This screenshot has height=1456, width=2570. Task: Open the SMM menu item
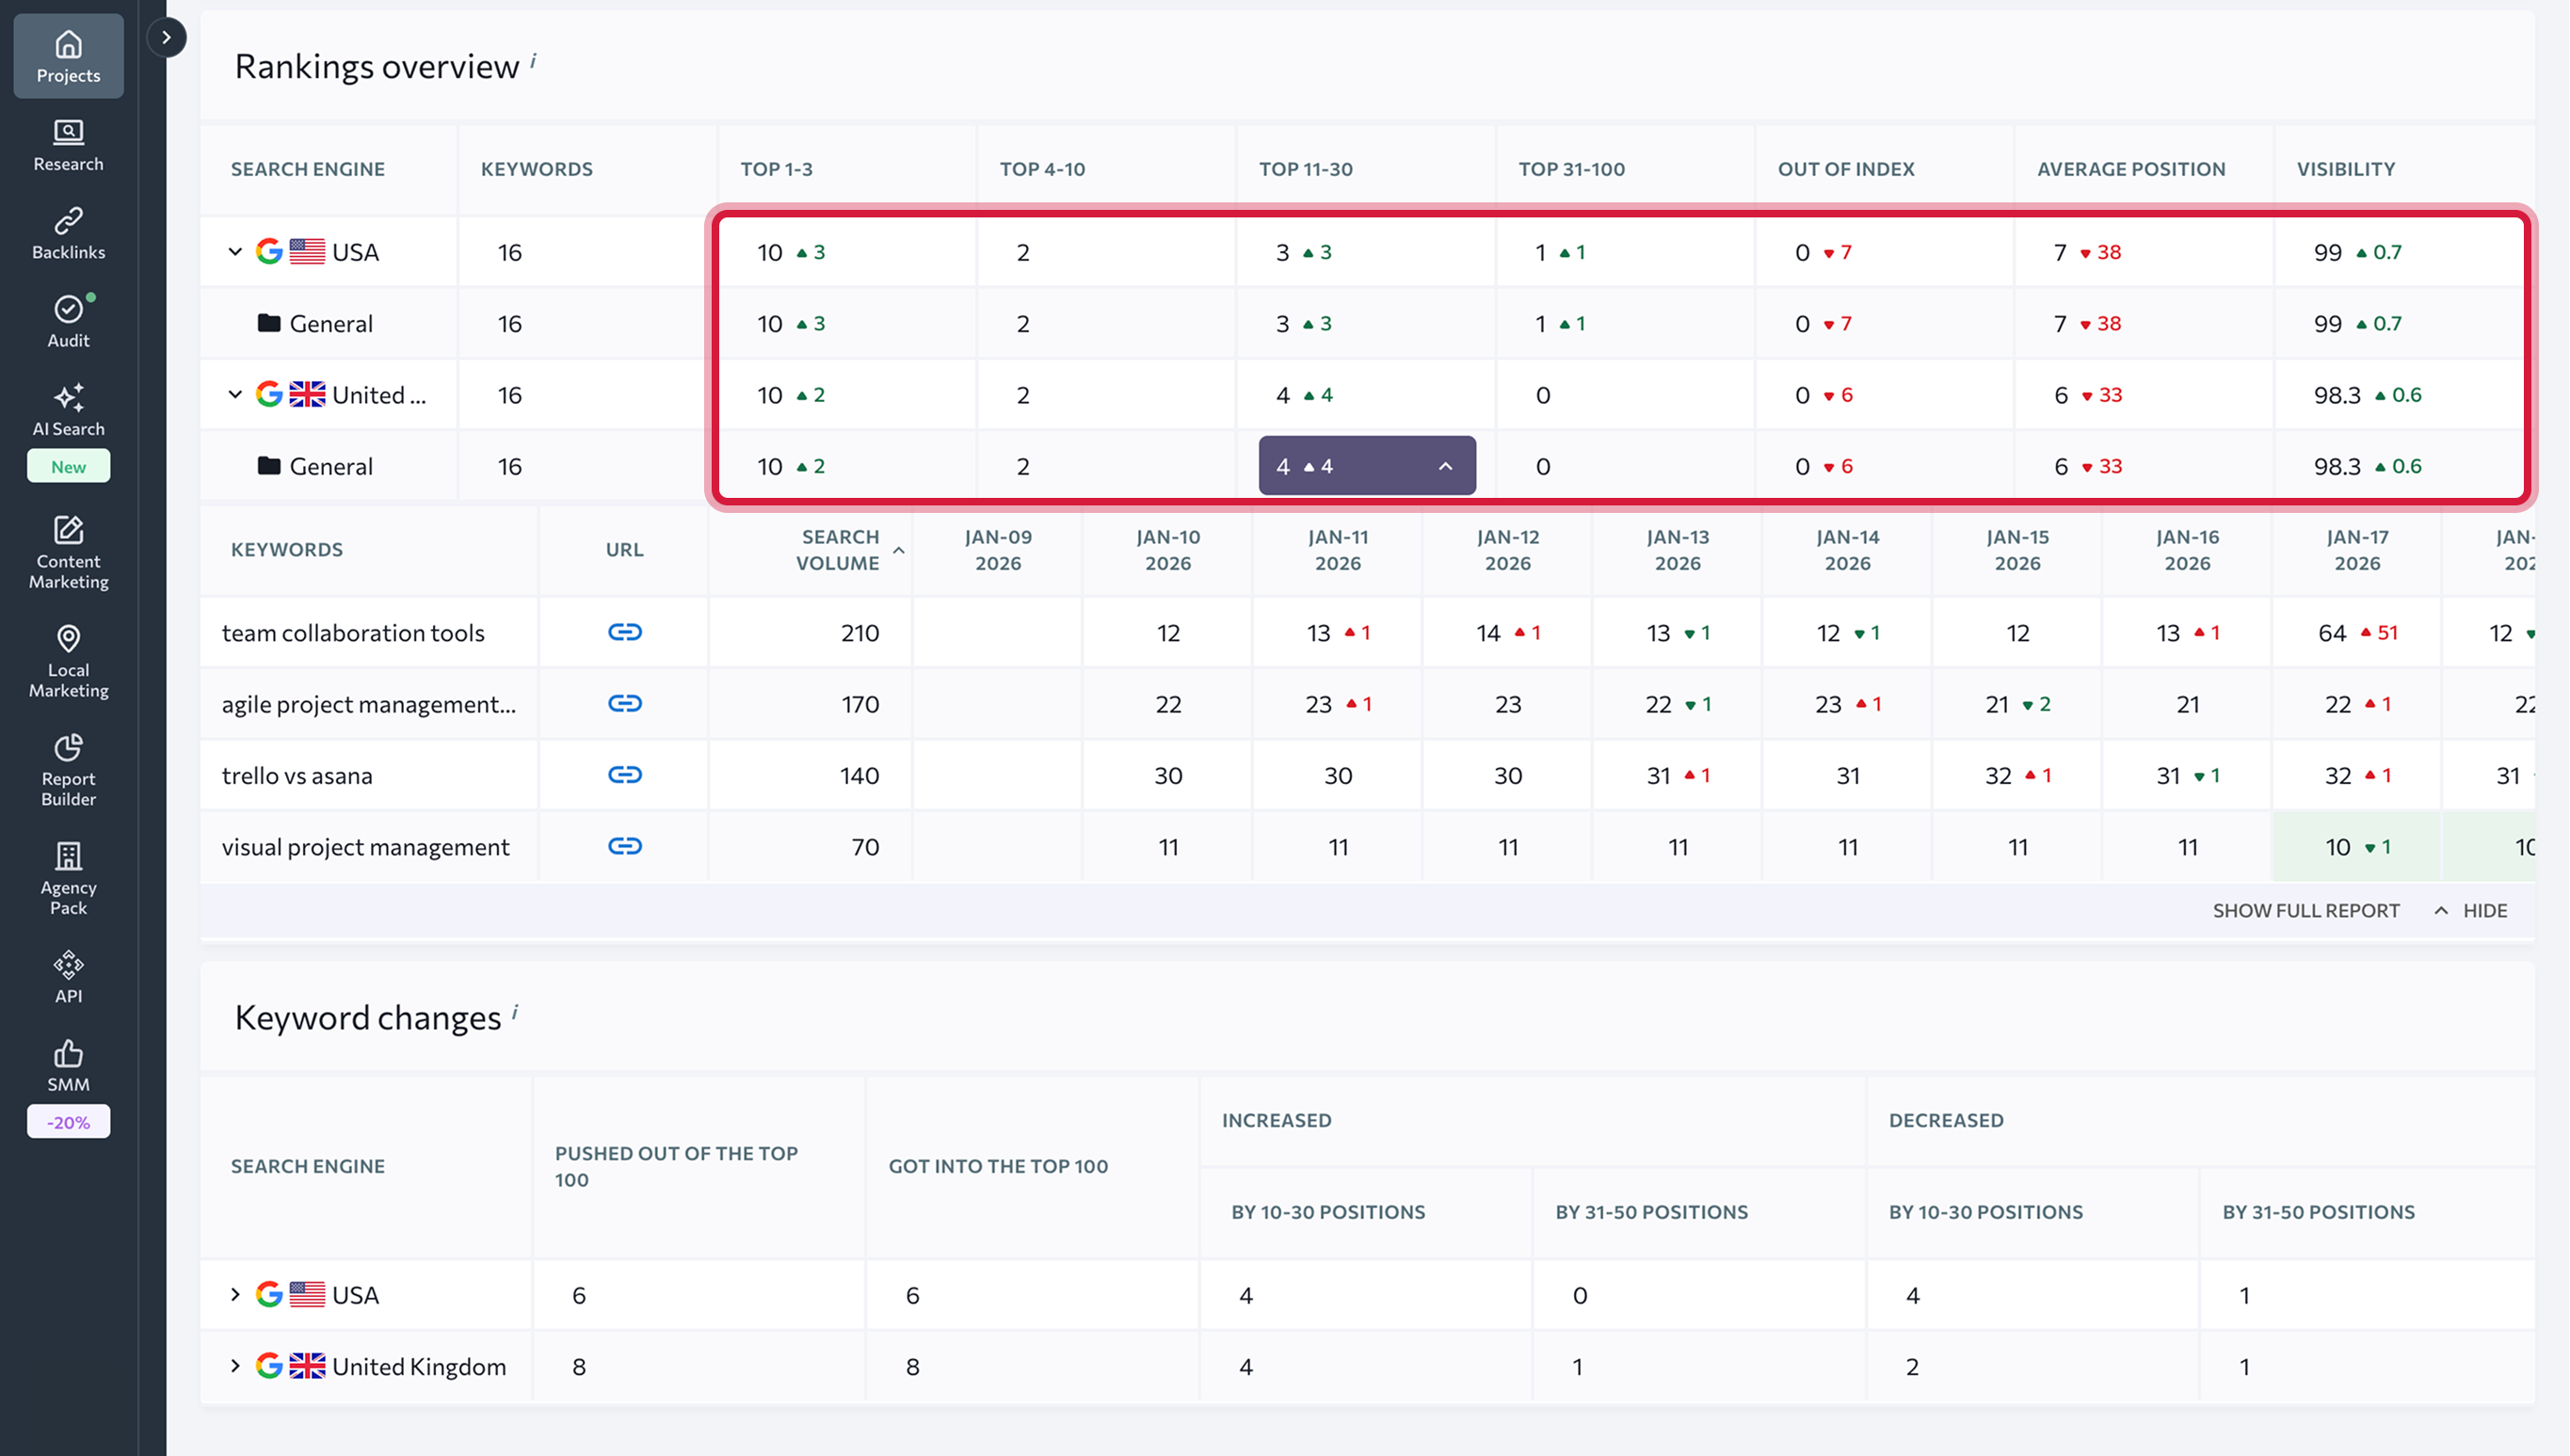coord(68,1065)
